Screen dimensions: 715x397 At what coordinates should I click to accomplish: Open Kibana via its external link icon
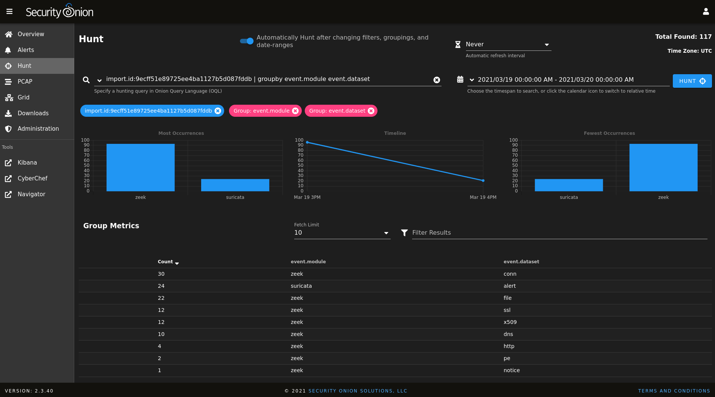(8, 163)
